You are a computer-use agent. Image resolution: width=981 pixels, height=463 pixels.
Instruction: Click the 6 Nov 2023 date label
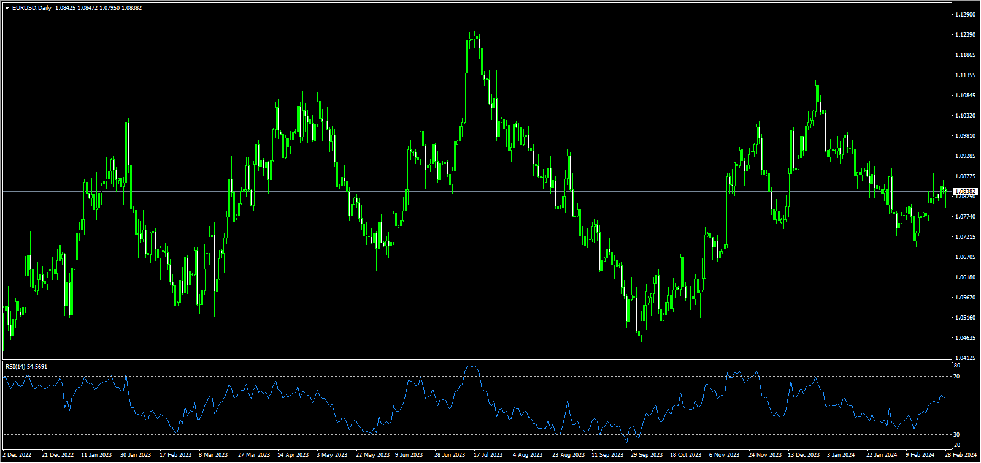(725, 455)
